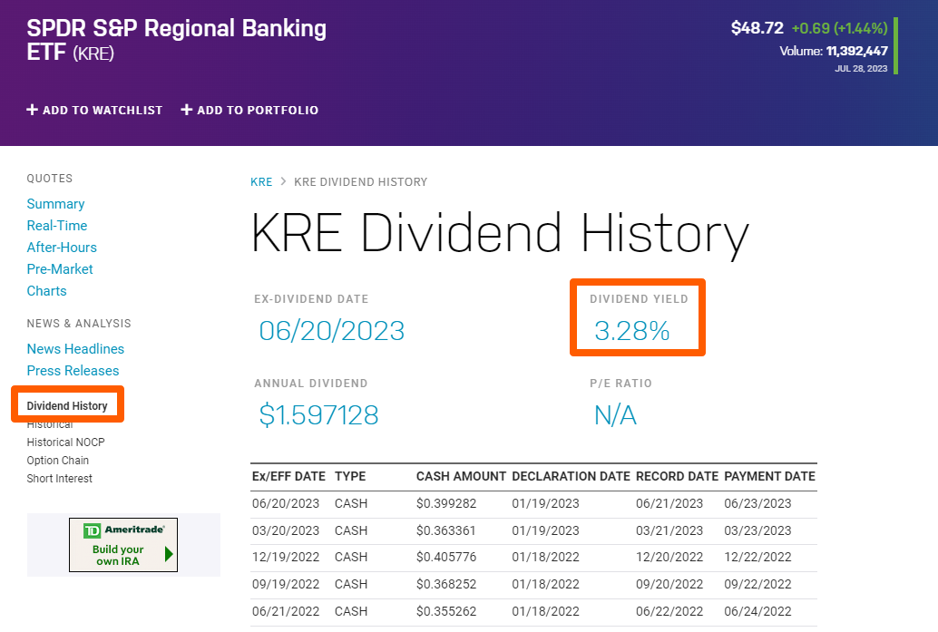The height and width of the screenshot is (632, 938).
Task: Click the dividend yield value 3.28%
Action: [631, 331]
